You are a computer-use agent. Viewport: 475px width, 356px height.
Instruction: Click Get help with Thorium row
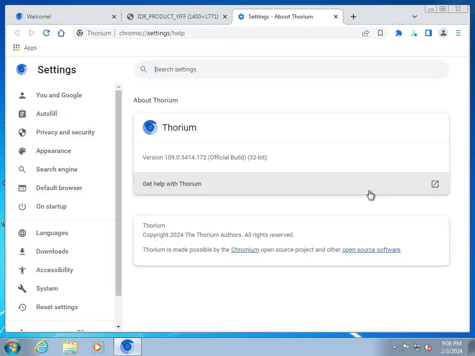click(291, 184)
